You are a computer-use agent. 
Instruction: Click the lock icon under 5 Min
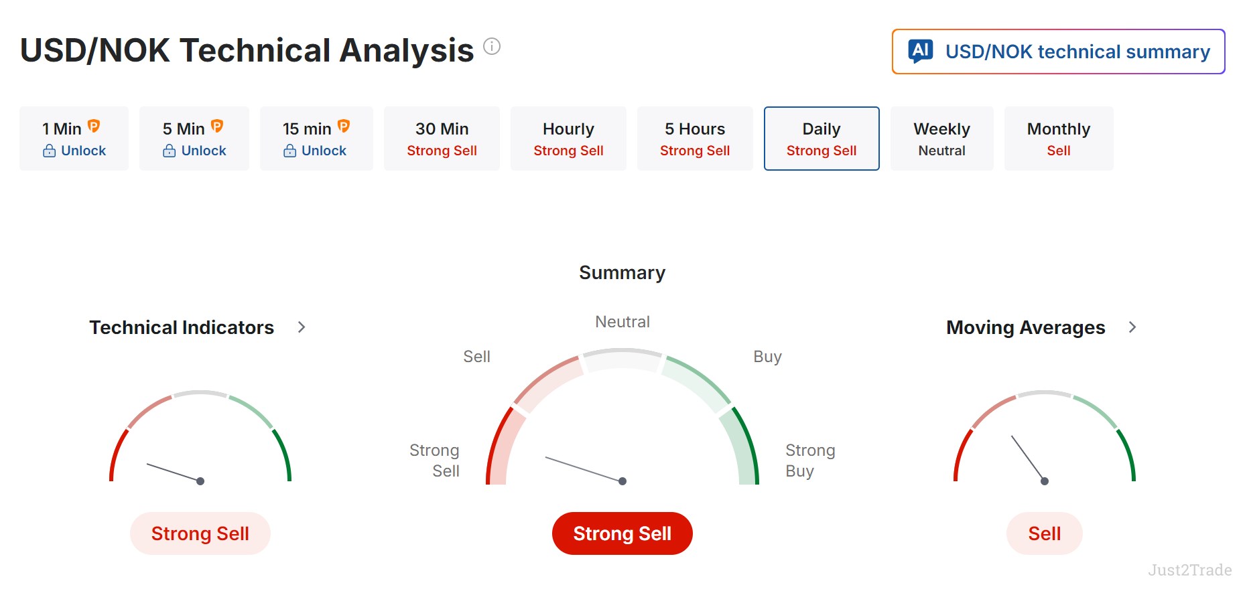[170, 151]
